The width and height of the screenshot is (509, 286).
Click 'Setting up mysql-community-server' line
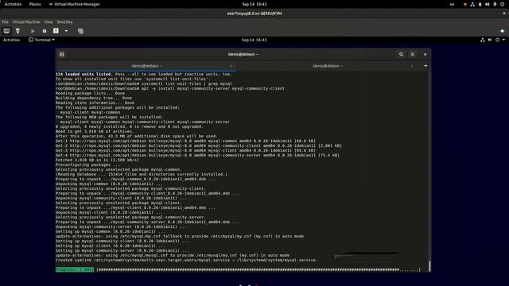(x=122, y=251)
